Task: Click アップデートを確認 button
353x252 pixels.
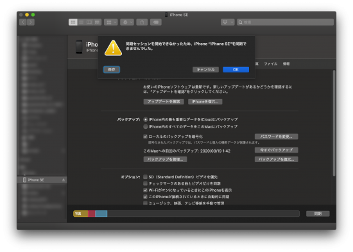Action: (x=164, y=102)
